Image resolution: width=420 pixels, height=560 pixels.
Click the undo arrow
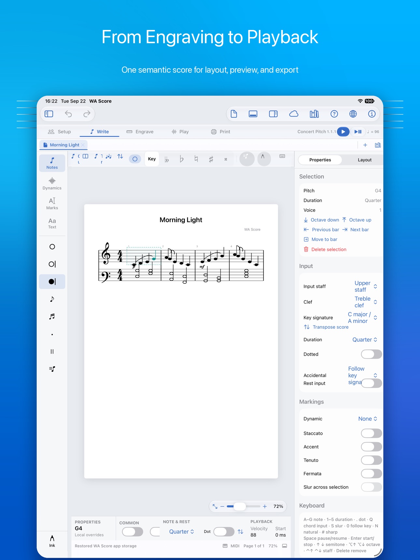click(x=68, y=114)
